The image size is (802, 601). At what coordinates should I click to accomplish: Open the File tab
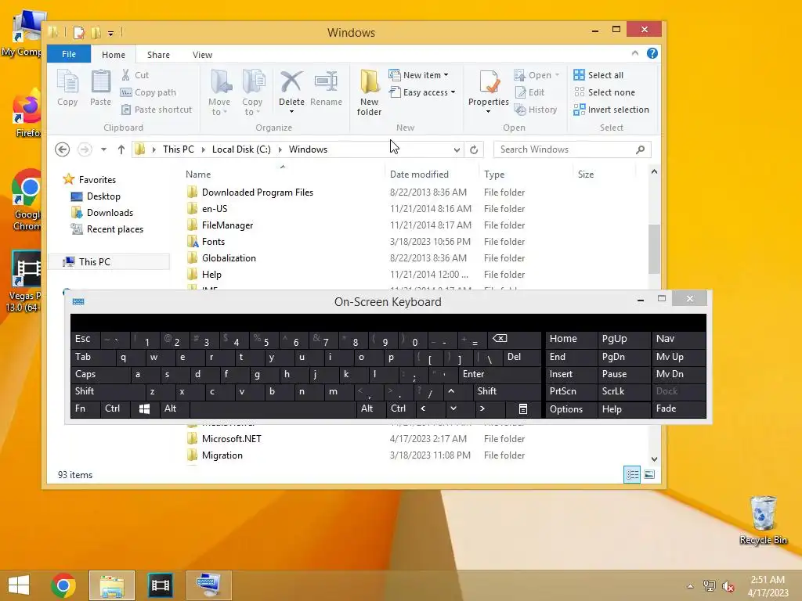point(69,54)
